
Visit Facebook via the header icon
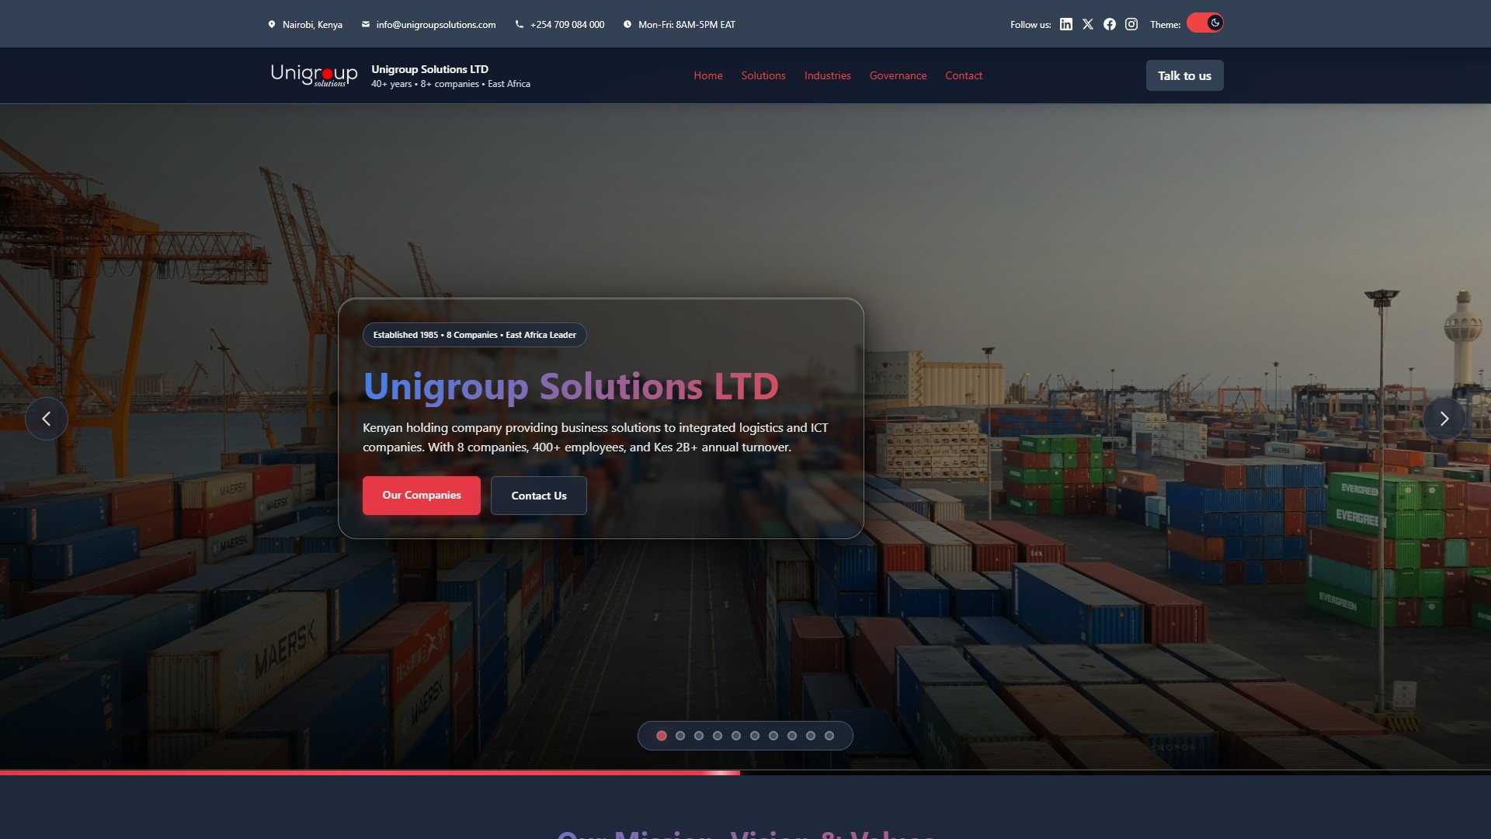tap(1109, 24)
